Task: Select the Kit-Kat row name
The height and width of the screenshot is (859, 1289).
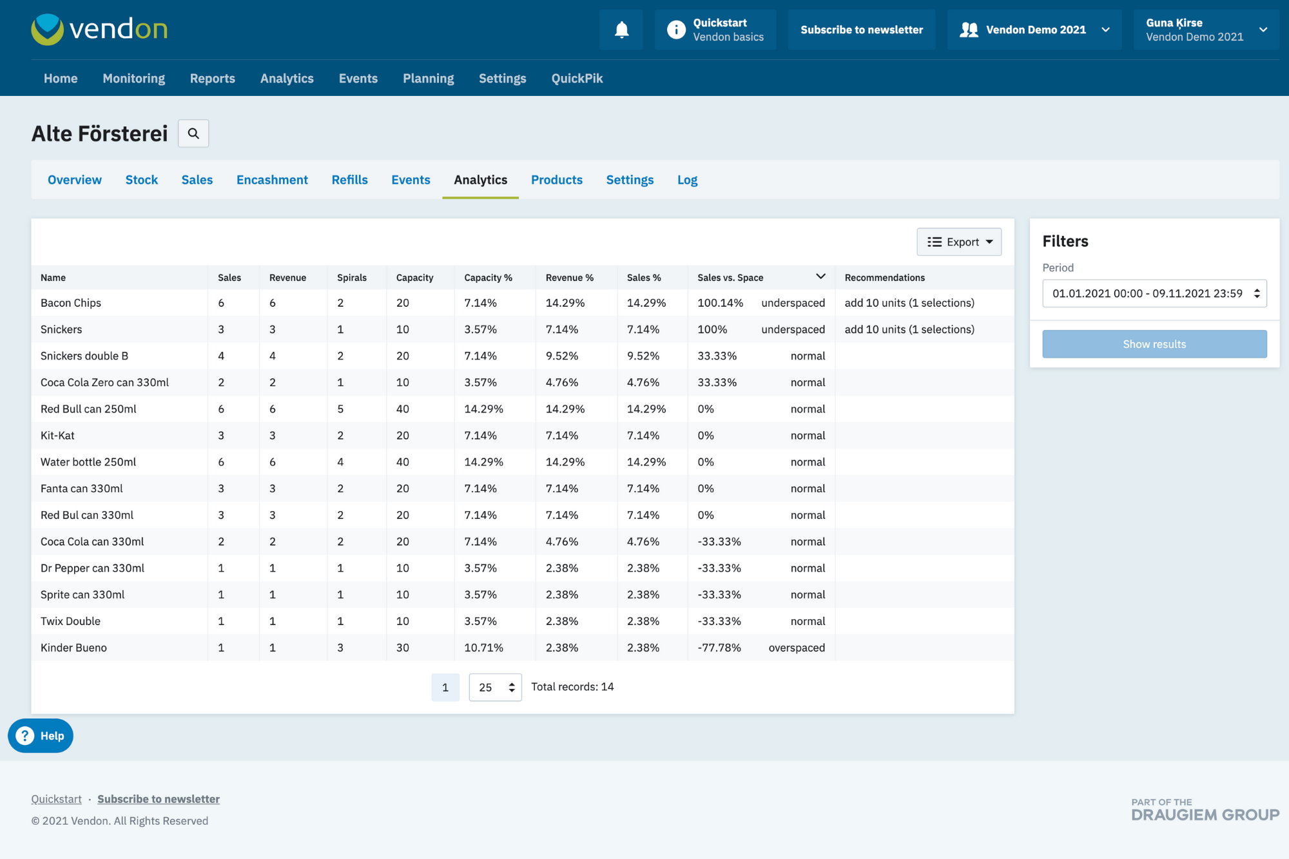Action: tap(57, 435)
